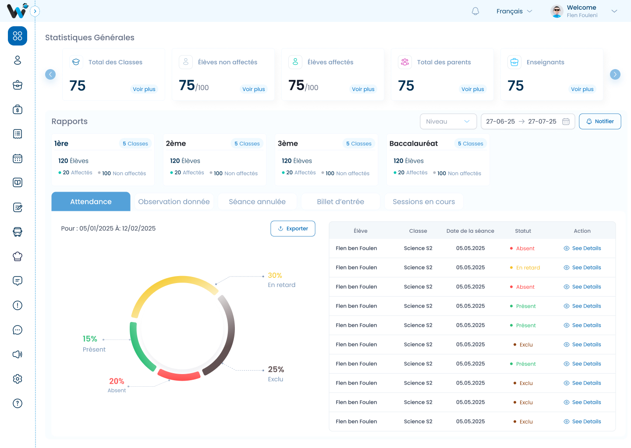Screen dimensions: 631x448
Task: Click the megaphone announcements sidebar icon
Action: click(18, 354)
